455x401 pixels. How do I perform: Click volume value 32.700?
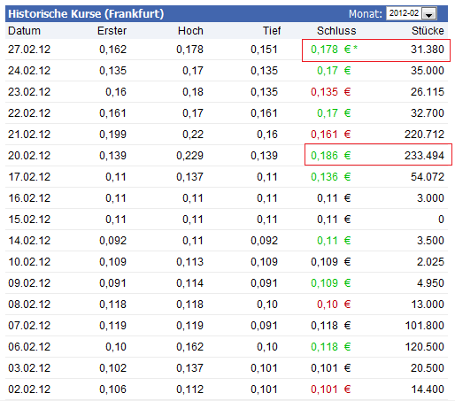pyautogui.click(x=428, y=113)
